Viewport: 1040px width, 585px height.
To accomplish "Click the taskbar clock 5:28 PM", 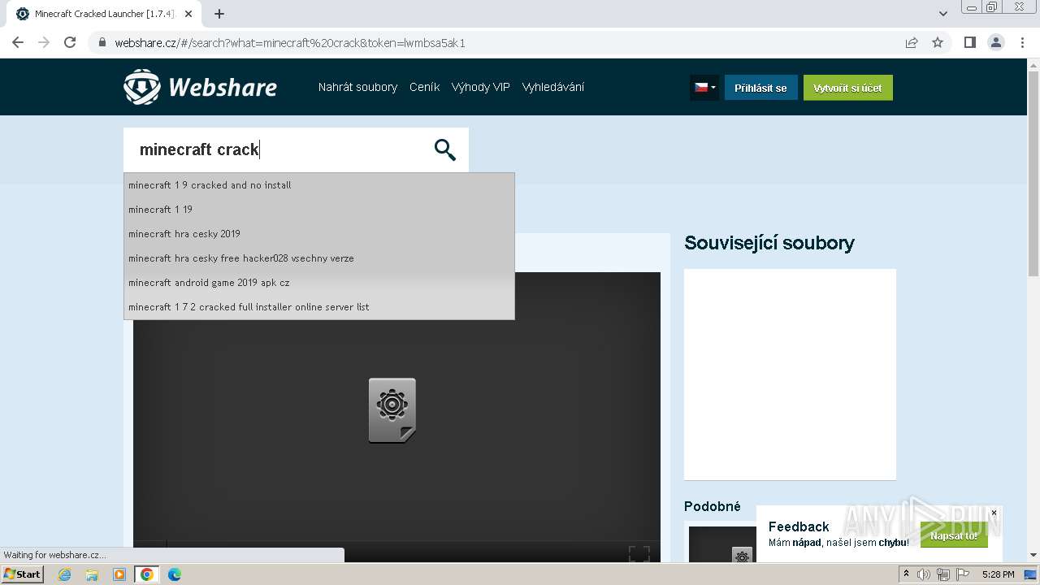I will [x=998, y=574].
